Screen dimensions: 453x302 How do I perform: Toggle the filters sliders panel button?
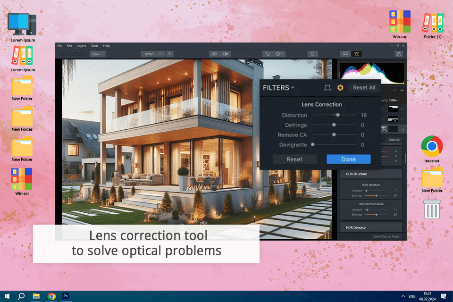(357, 54)
